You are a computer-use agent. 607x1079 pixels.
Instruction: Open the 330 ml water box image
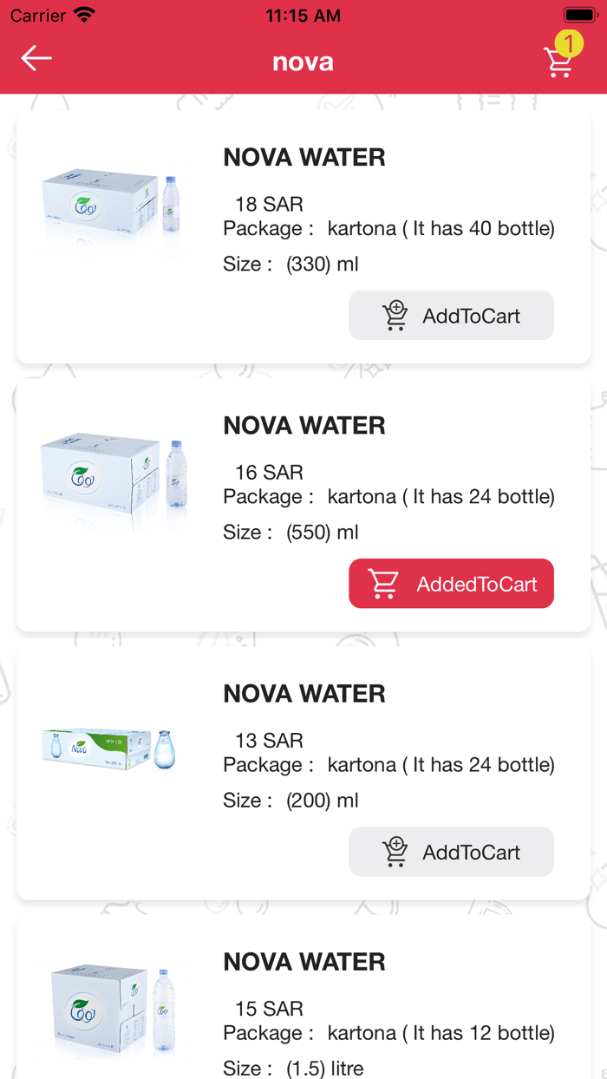(111, 205)
